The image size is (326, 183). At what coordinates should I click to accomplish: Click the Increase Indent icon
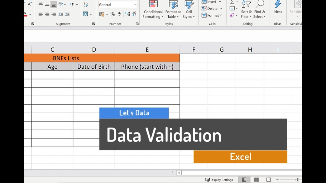click(x=67, y=14)
